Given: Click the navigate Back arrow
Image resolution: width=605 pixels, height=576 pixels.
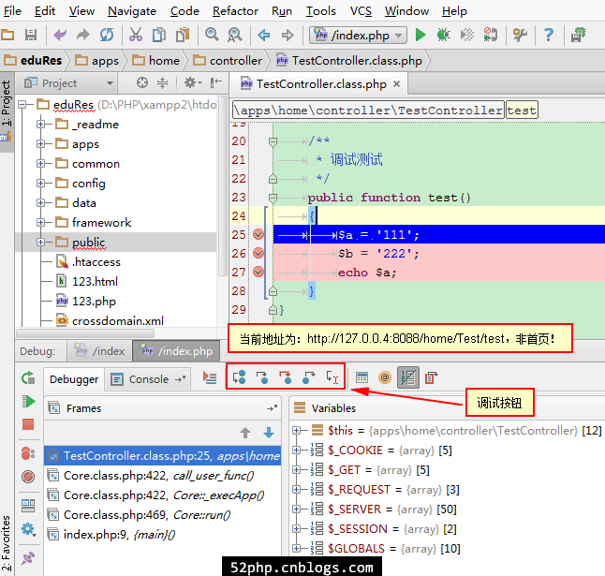Looking at the screenshot, I should [x=264, y=36].
